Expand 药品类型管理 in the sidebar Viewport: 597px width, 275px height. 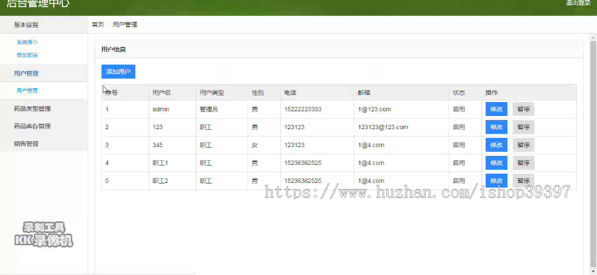pyautogui.click(x=44, y=109)
